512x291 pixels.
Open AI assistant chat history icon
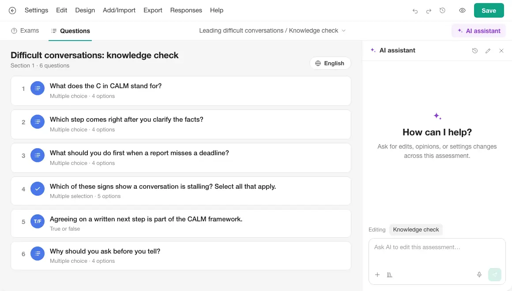(x=475, y=51)
